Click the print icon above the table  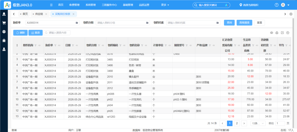point(277,33)
